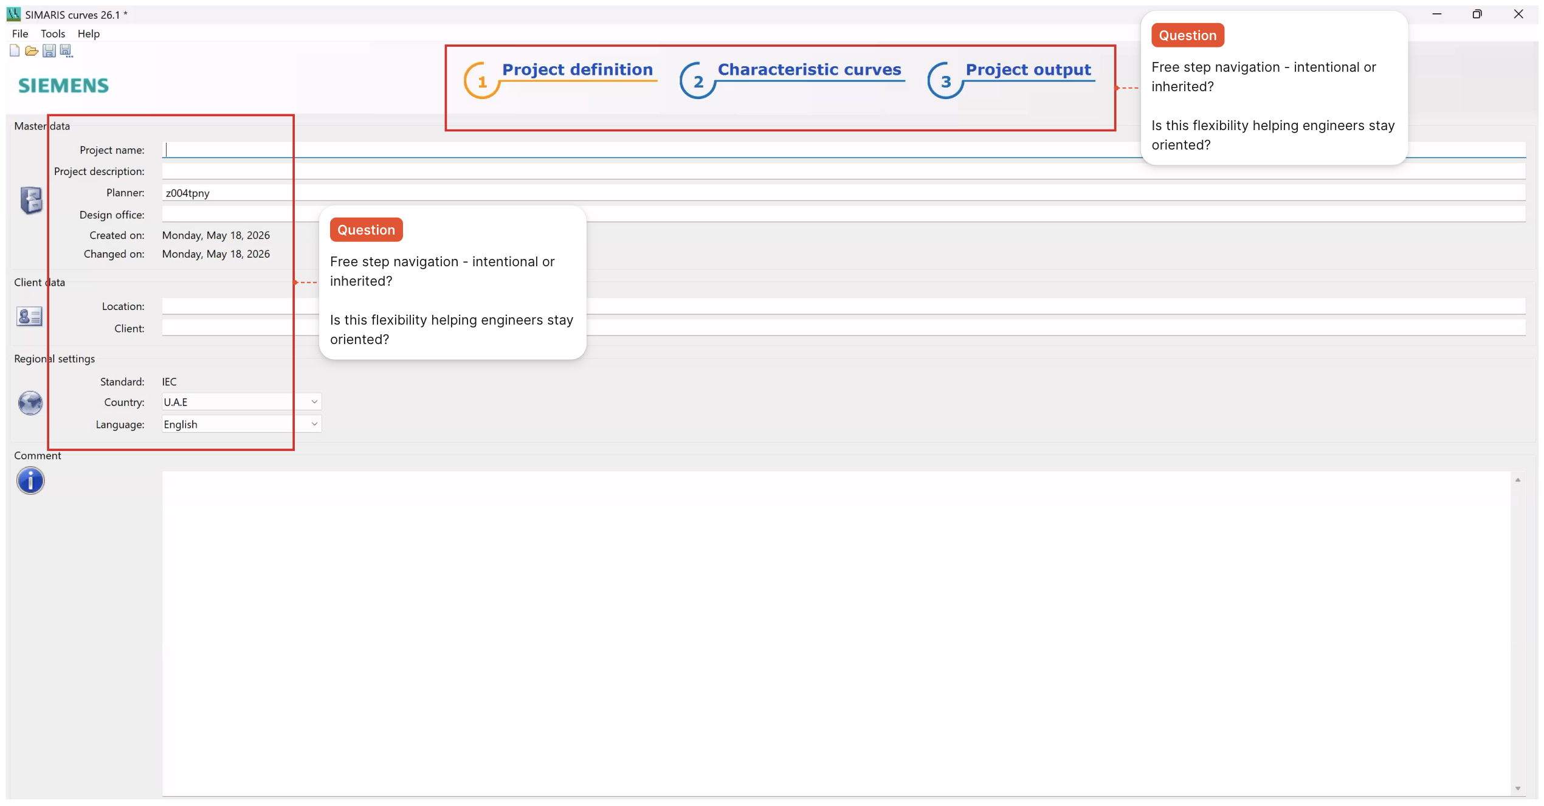
Task: Open the File menu
Action: point(20,33)
